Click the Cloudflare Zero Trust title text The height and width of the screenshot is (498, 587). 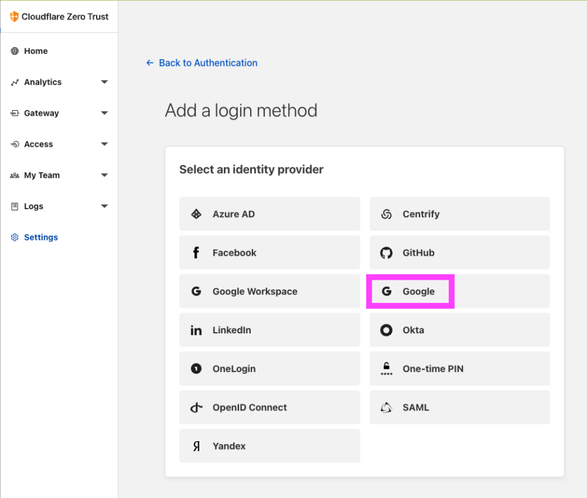[65, 17]
